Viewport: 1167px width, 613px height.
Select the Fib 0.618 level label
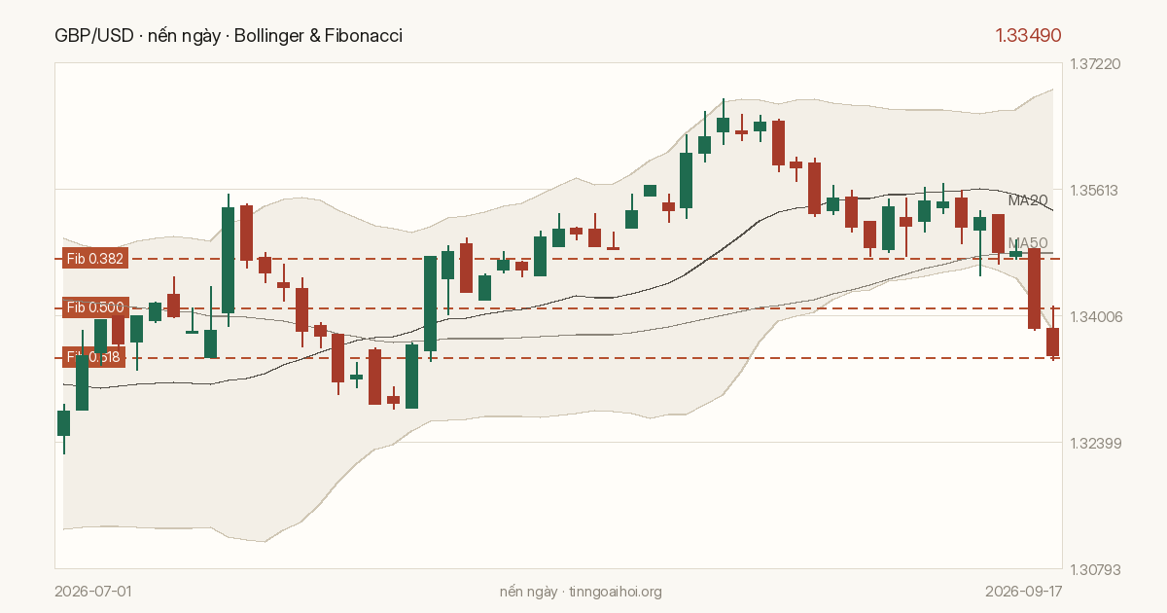click(94, 357)
